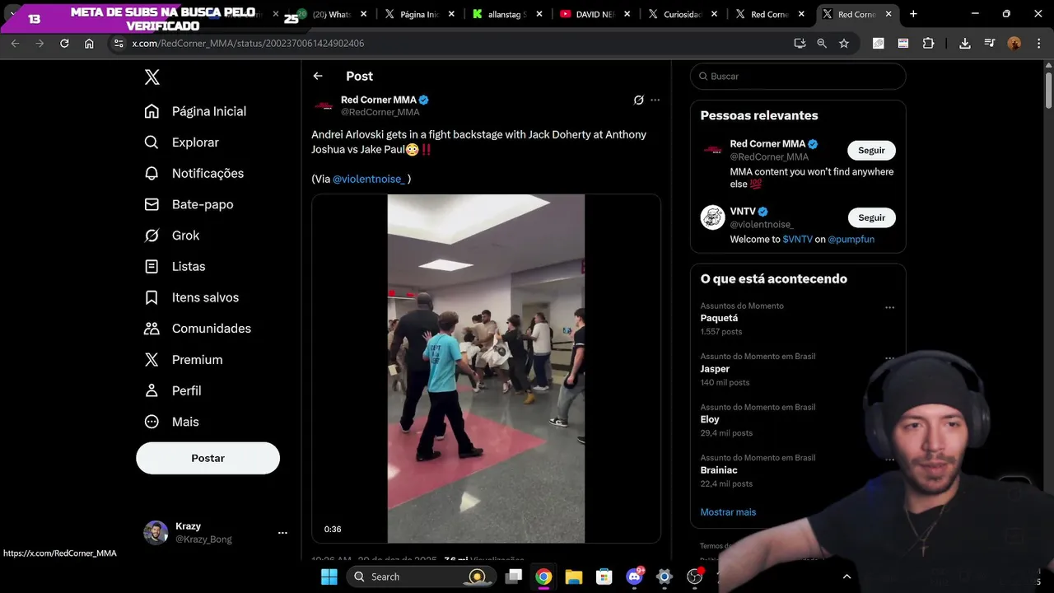This screenshot has height=593, width=1054.
Task: Click the install app icon in address bar
Action: (800, 43)
